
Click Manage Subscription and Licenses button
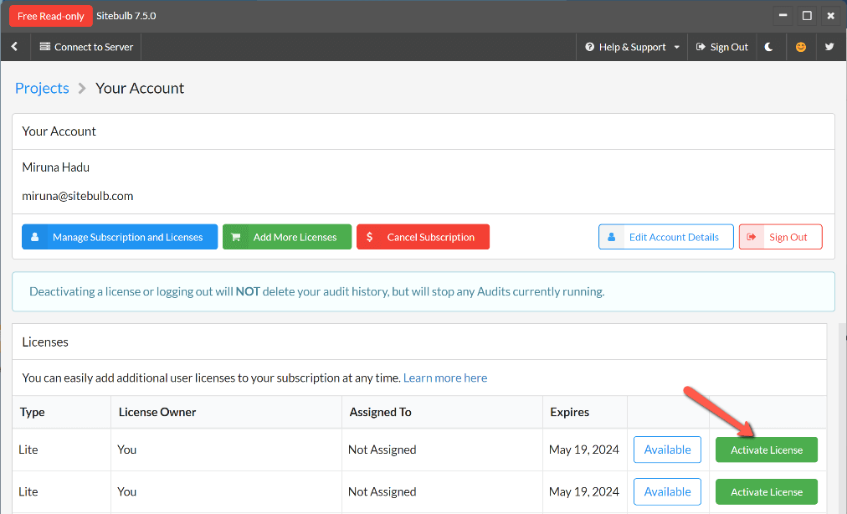coord(120,237)
